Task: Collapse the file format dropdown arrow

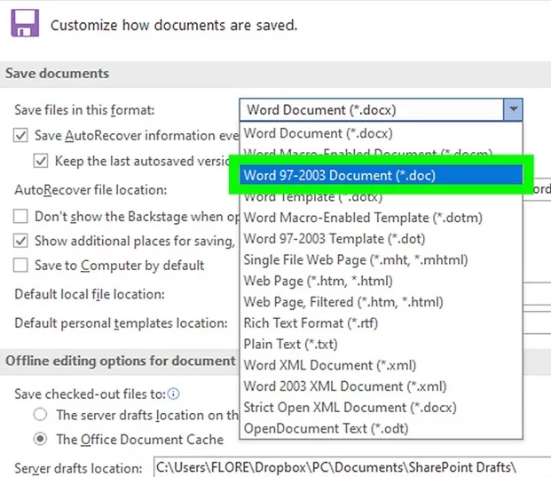Action: point(513,110)
